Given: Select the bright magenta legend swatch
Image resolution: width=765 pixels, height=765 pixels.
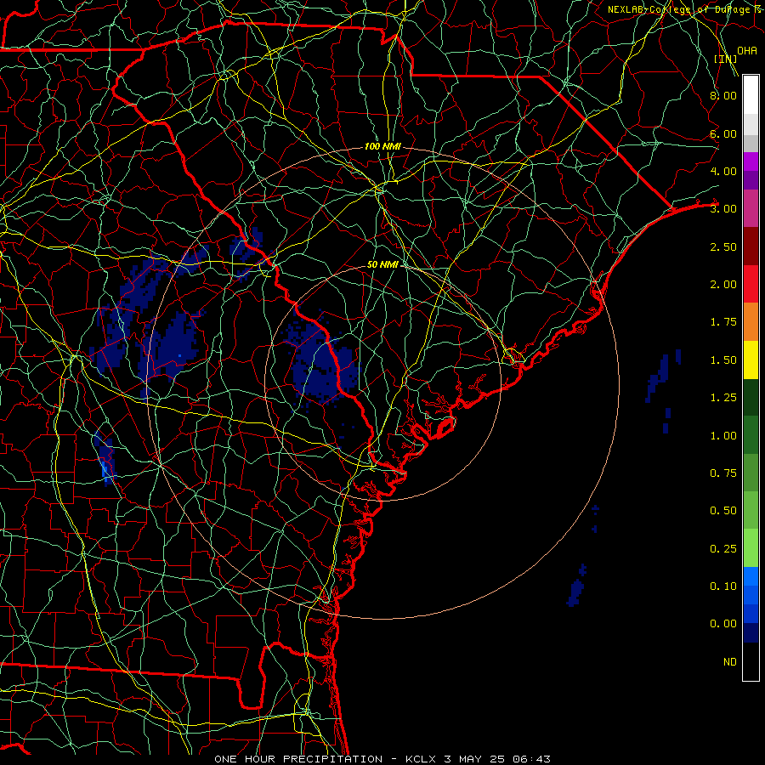Looking at the screenshot, I should 751,161.
